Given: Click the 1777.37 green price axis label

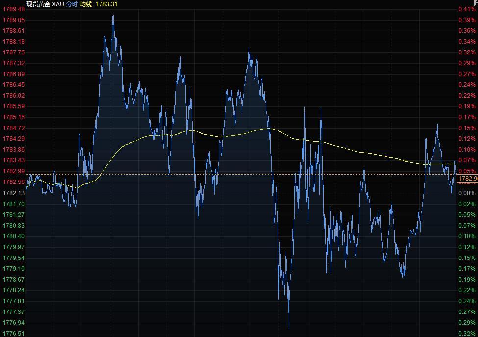Looking at the screenshot, I should coord(14,312).
